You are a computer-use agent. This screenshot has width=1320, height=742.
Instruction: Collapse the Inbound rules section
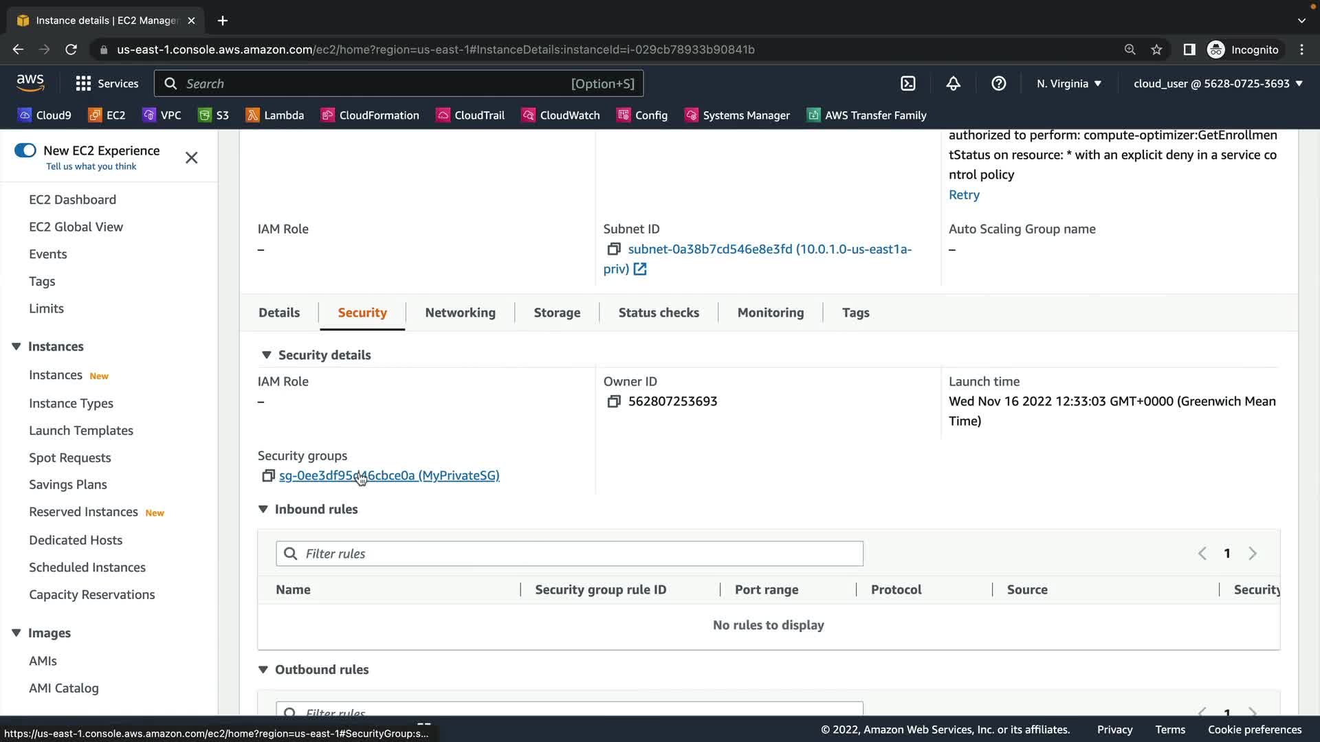point(263,509)
